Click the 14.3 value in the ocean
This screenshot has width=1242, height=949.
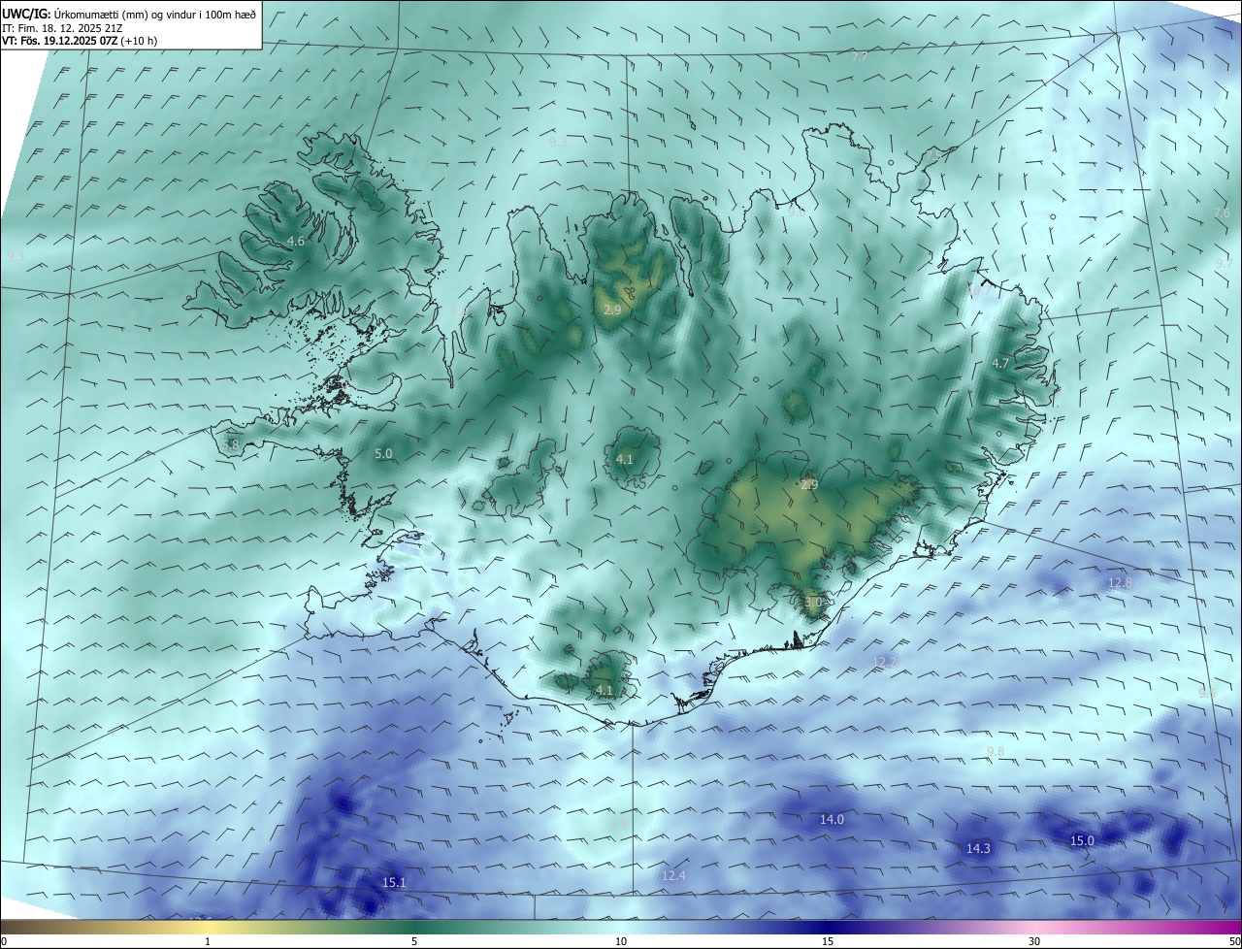(x=978, y=848)
